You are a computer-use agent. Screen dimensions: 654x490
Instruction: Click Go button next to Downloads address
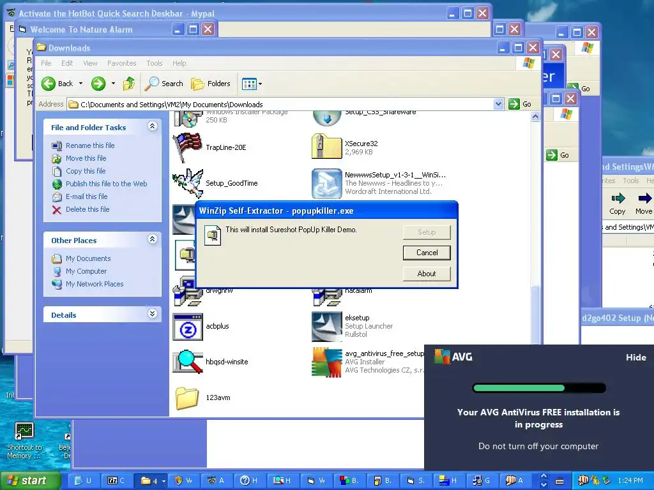point(520,104)
